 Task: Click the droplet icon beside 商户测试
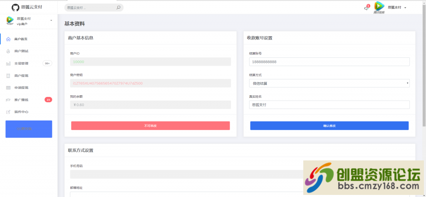pyautogui.click(x=8, y=51)
